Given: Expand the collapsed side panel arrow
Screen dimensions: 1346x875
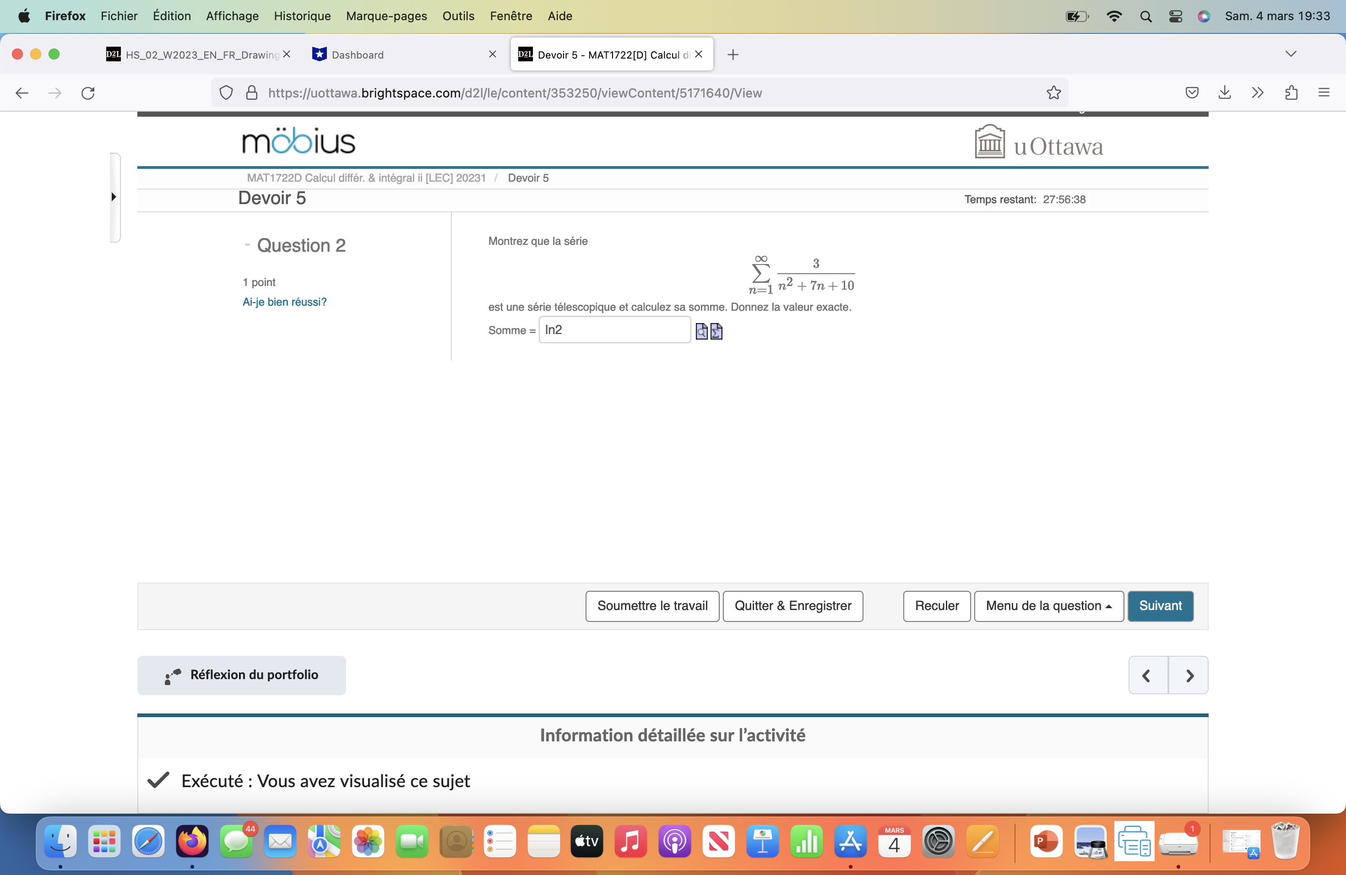Looking at the screenshot, I should tap(114, 197).
